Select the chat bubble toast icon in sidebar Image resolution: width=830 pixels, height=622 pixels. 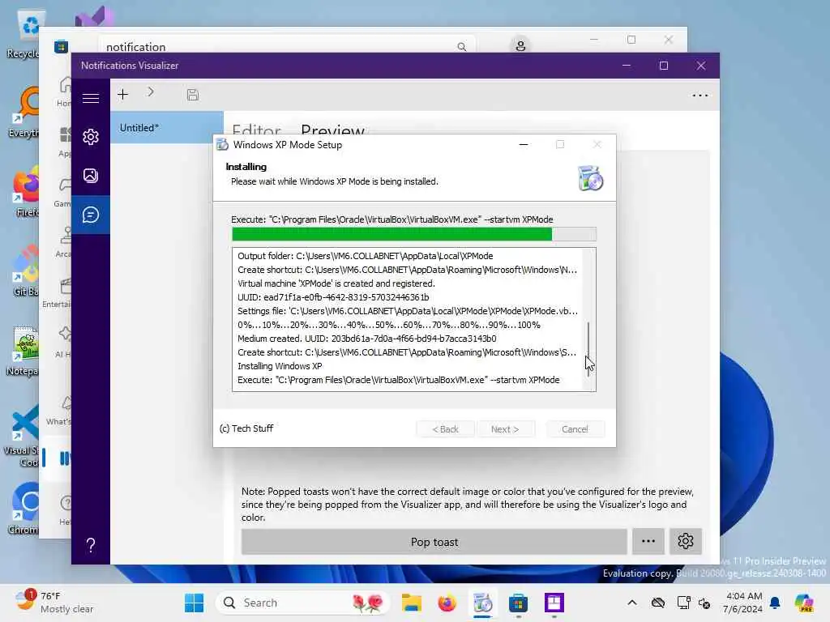pos(91,215)
